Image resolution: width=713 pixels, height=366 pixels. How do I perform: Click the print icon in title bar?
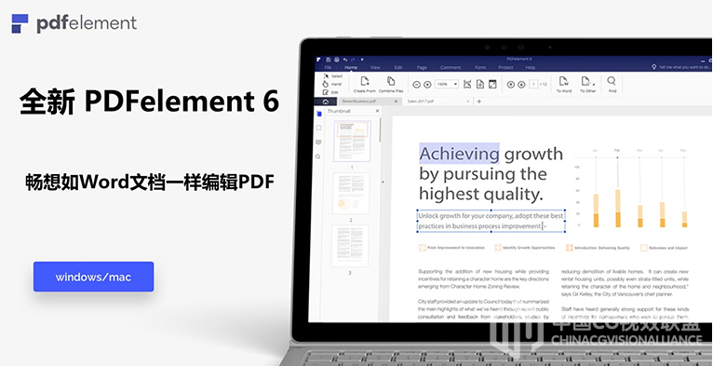tap(337, 60)
